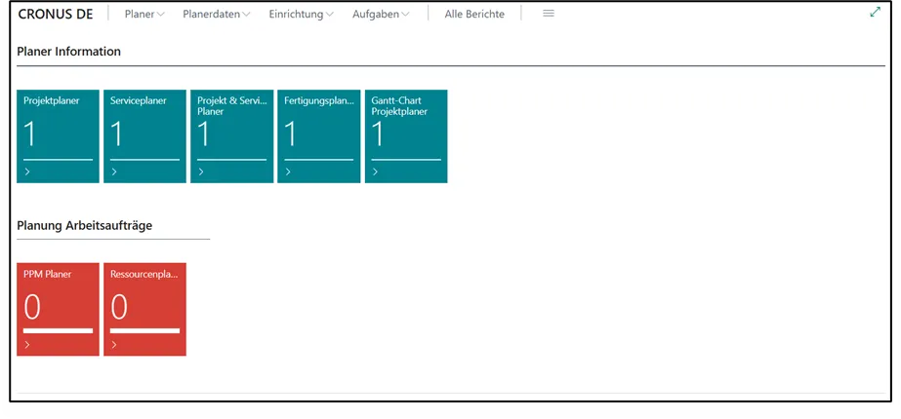Click the CRONUS DE company name
Viewport: 901px width, 419px height.
click(56, 15)
